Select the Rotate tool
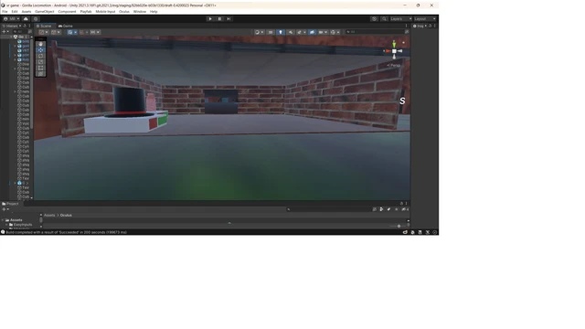Viewport: 585px width, 329px height. [40, 56]
